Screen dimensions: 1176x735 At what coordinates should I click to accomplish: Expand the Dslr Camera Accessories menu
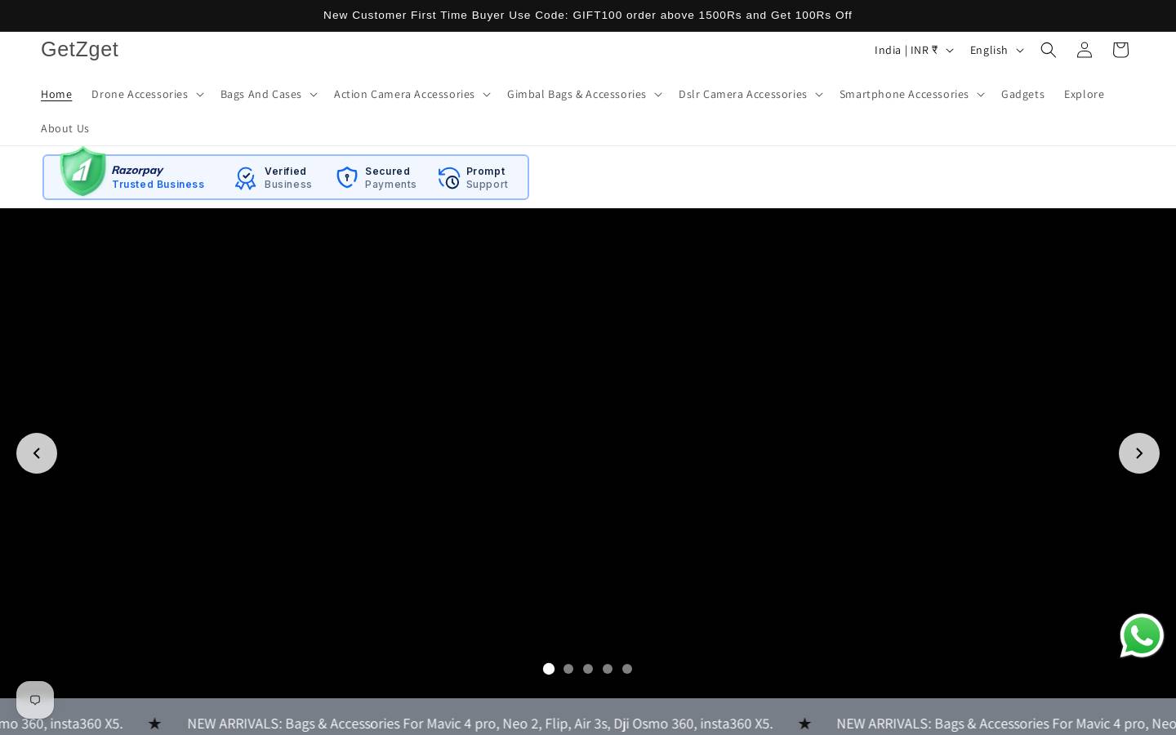pos(751,94)
